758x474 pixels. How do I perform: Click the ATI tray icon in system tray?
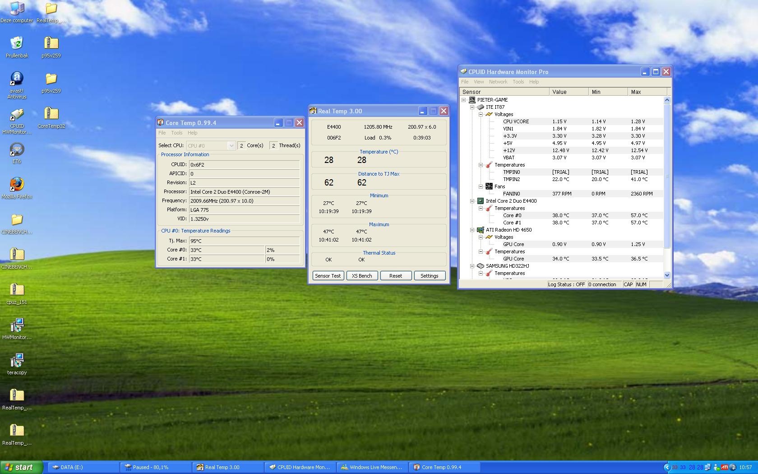[725, 467]
